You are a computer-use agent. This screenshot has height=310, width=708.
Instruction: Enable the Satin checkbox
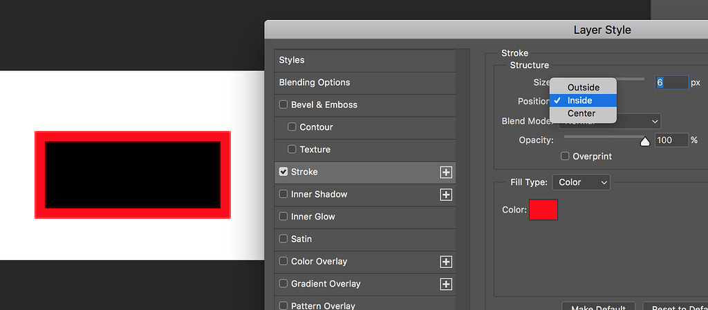[283, 239]
